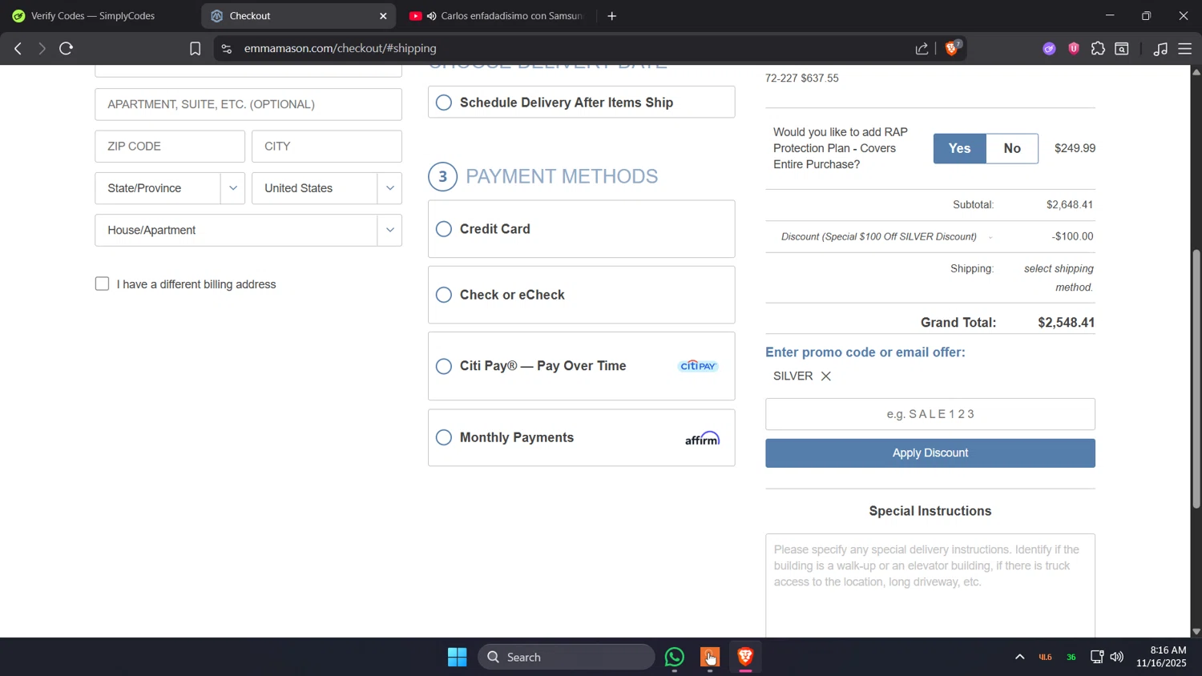Select Affirm Monthly Payments option
Image resolution: width=1202 pixels, height=676 pixels.
pyautogui.click(x=581, y=437)
